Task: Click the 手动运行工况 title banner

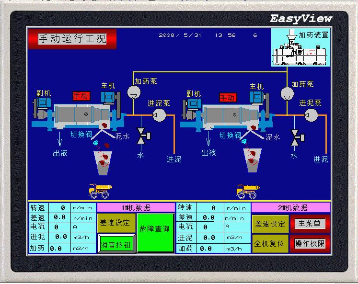Action: pos(72,38)
